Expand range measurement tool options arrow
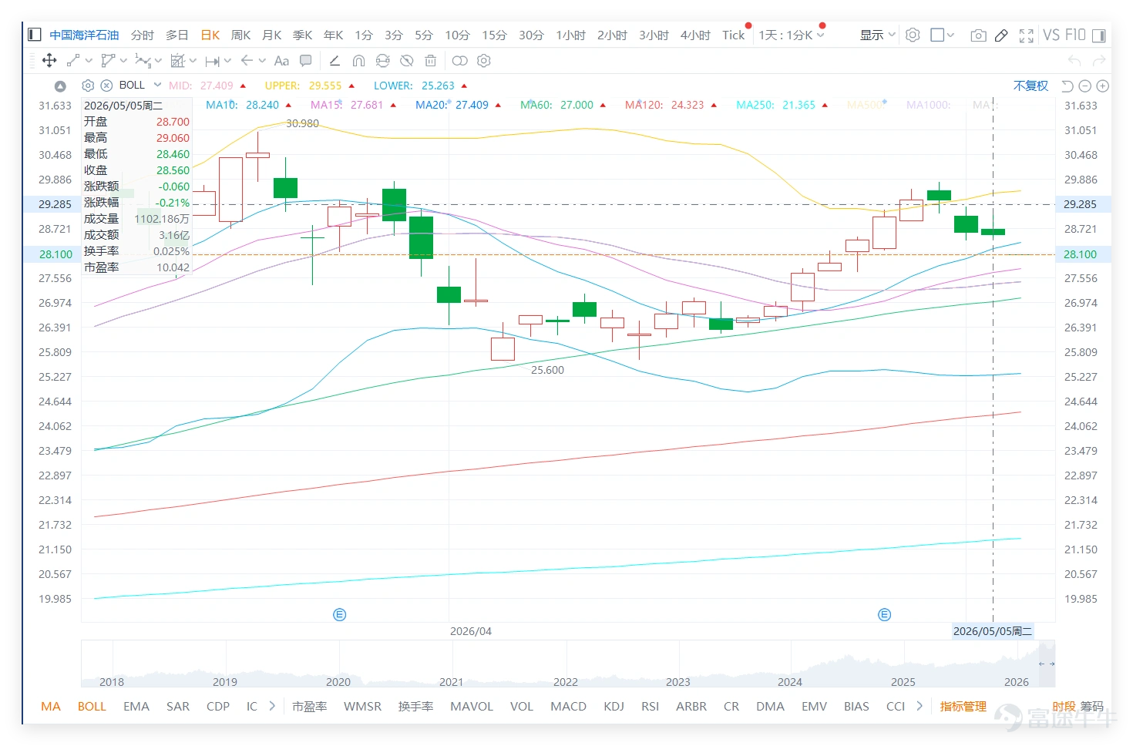 pos(227,61)
